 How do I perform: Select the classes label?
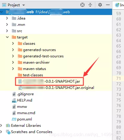coord(29,44)
